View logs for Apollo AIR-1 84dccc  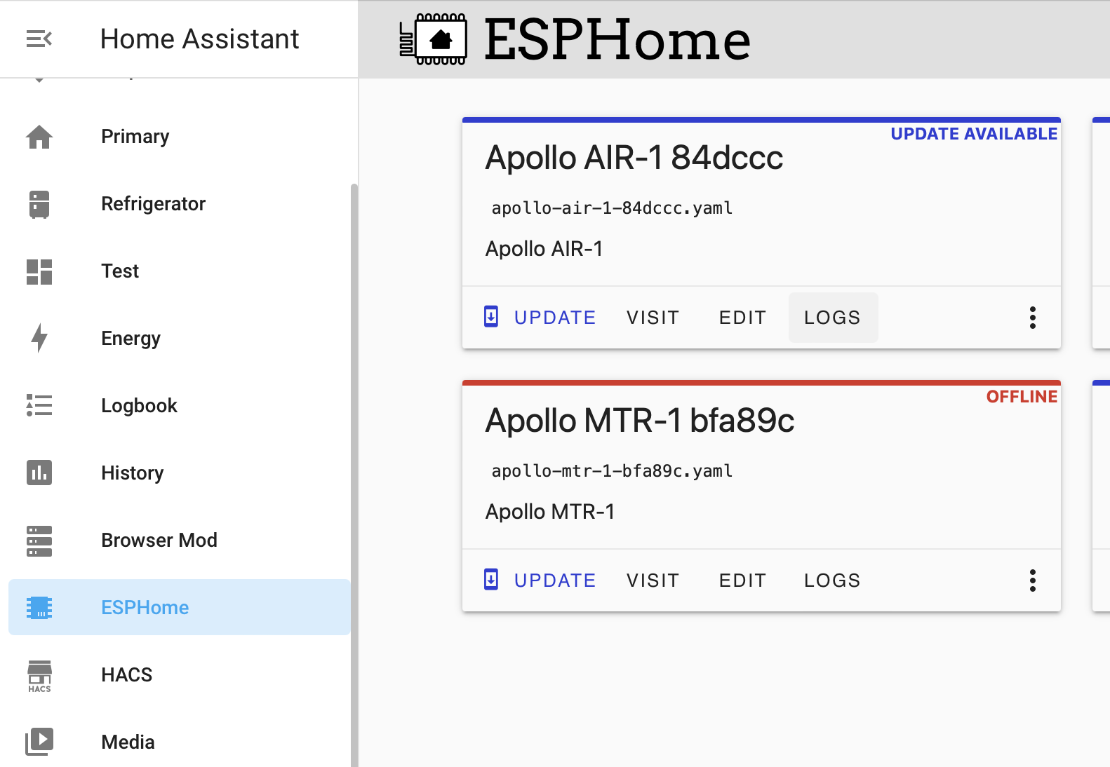click(x=833, y=318)
